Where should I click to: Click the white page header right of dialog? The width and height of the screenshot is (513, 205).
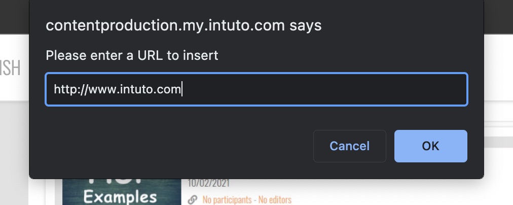pos(498,66)
